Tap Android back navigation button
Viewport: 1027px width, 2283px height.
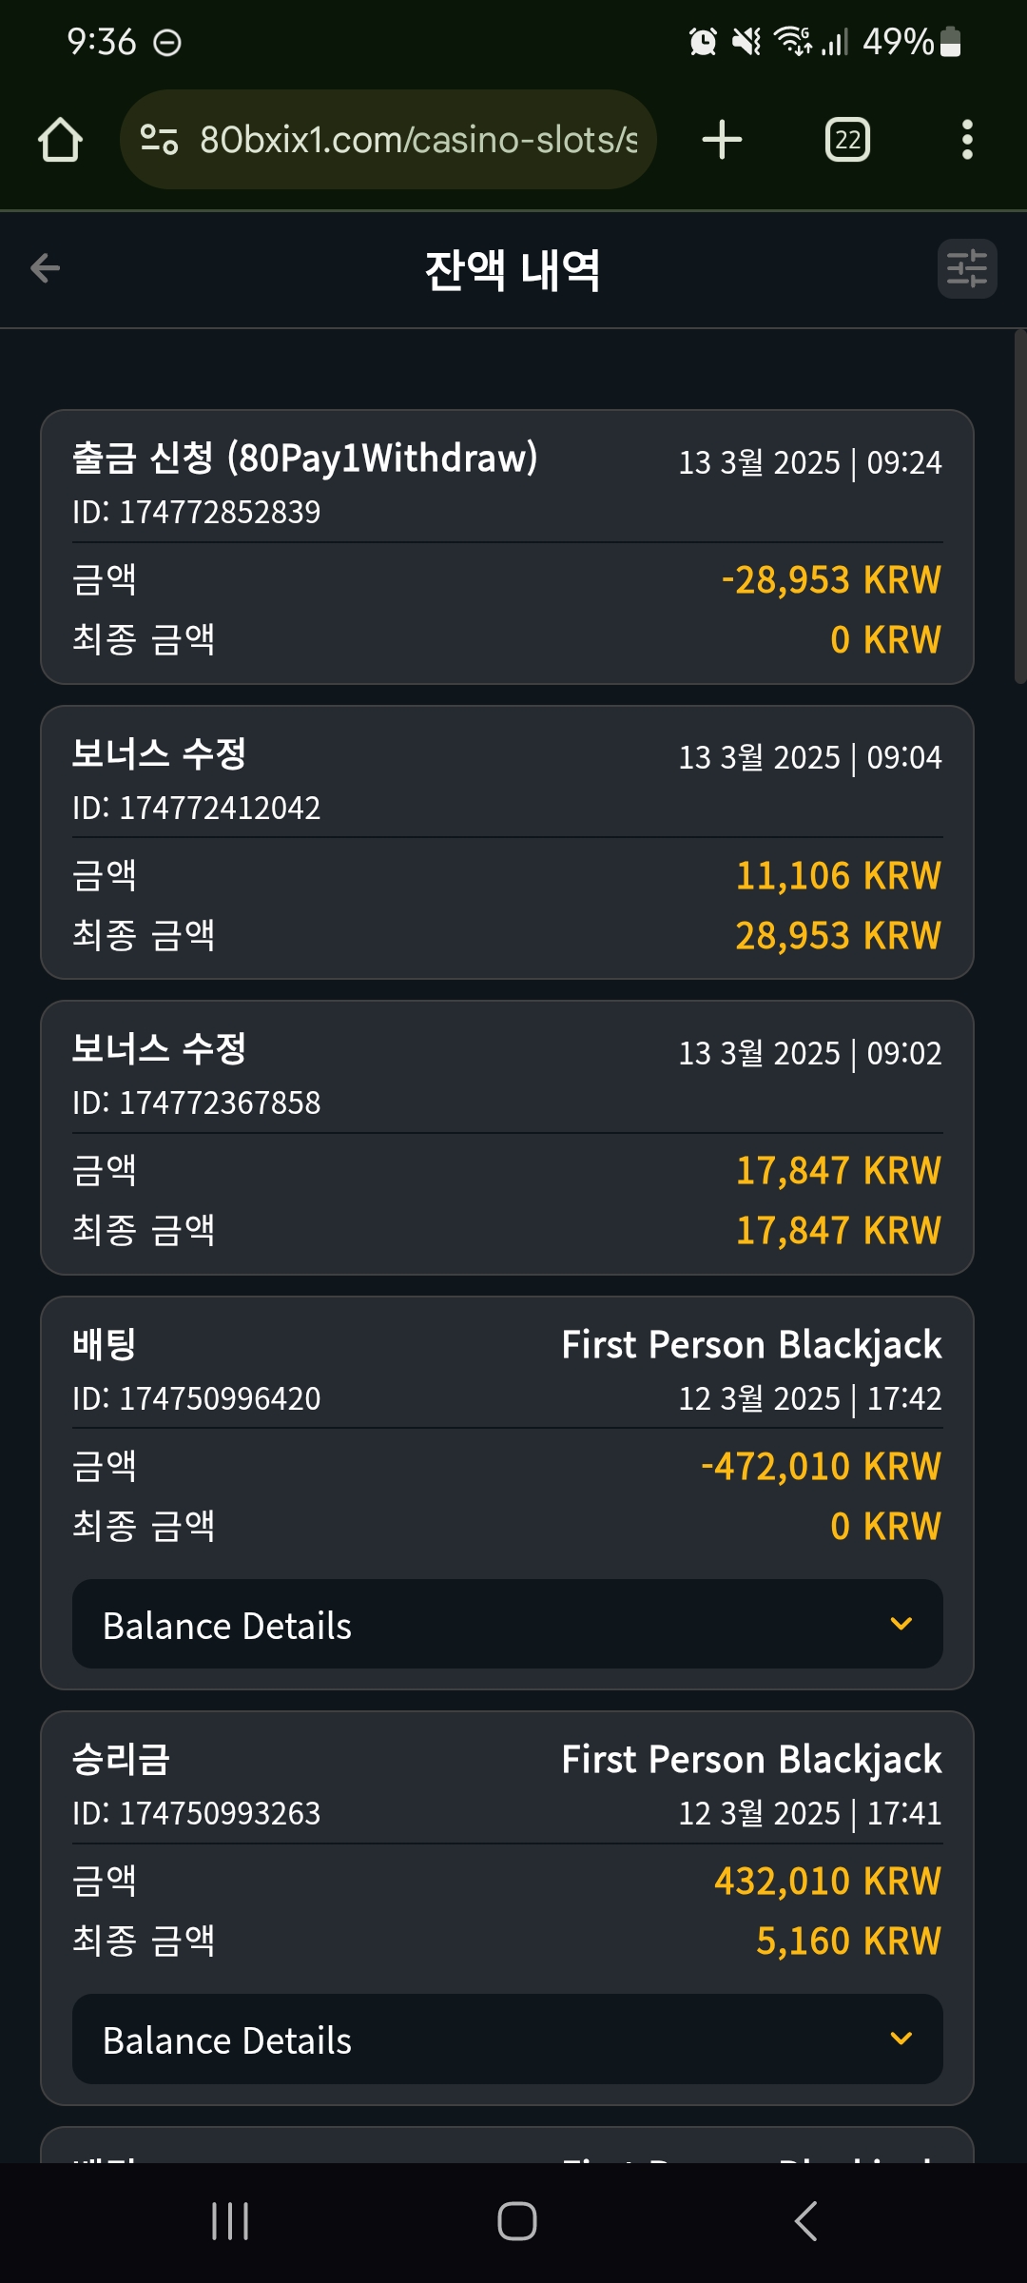pyautogui.click(x=805, y=2221)
